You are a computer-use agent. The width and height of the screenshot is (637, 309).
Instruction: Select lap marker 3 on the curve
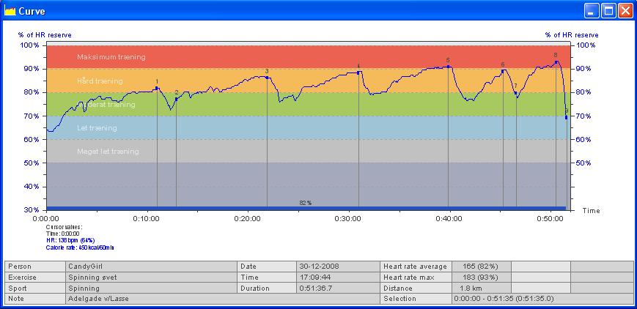[x=267, y=77]
